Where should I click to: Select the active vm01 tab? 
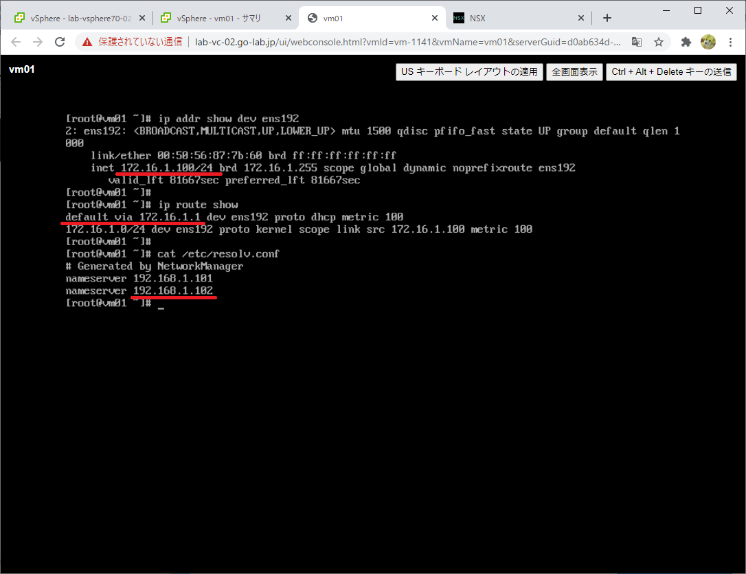coord(372,18)
